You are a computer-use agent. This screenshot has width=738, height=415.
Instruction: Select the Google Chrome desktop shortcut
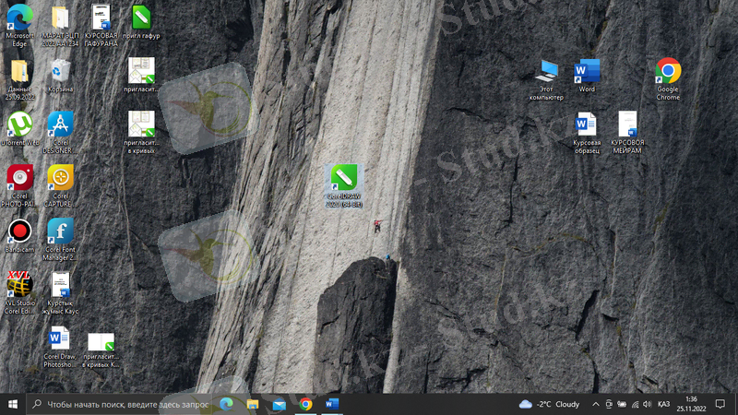(x=668, y=71)
